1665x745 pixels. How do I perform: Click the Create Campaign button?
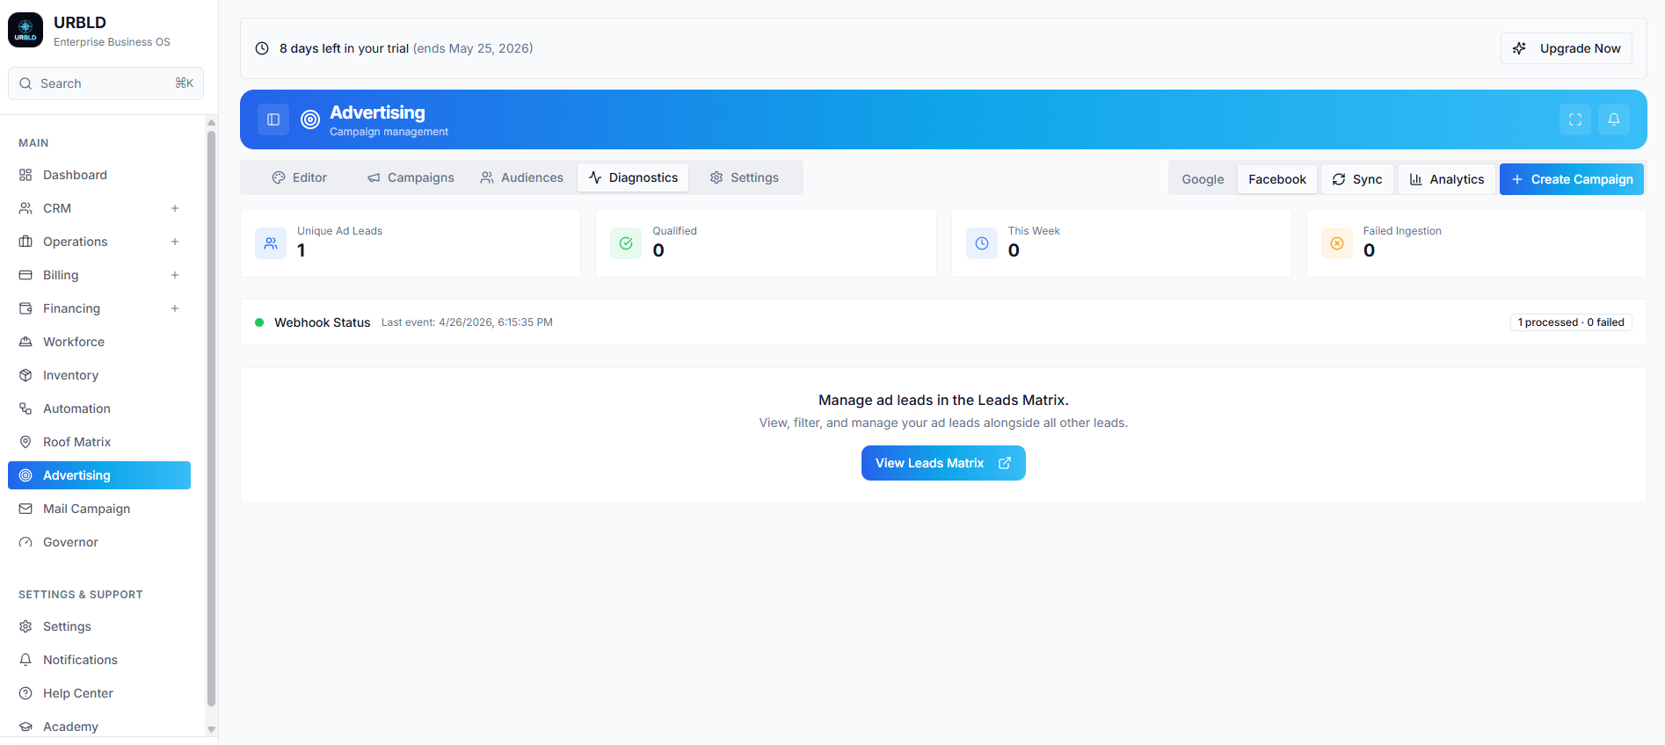(1572, 179)
